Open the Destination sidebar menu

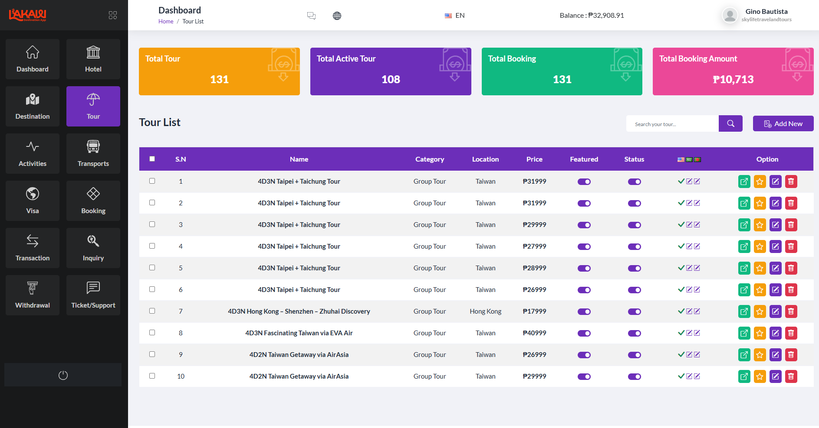point(33,106)
